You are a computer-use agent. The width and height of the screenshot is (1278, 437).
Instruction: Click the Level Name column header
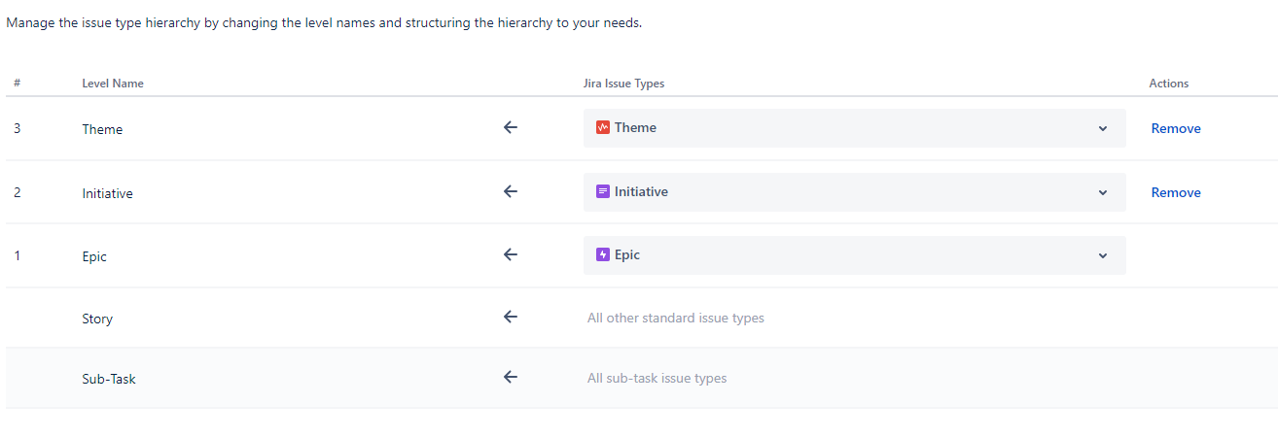[113, 84]
